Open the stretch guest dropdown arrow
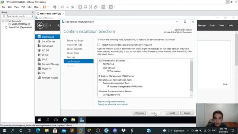The height and width of the screenshot is (134, 238). click(x=115, y=7)
